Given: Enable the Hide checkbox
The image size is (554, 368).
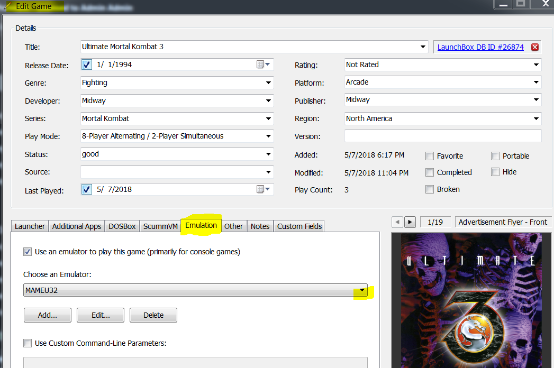Looking at the screenshot, I should pos(495,172).
